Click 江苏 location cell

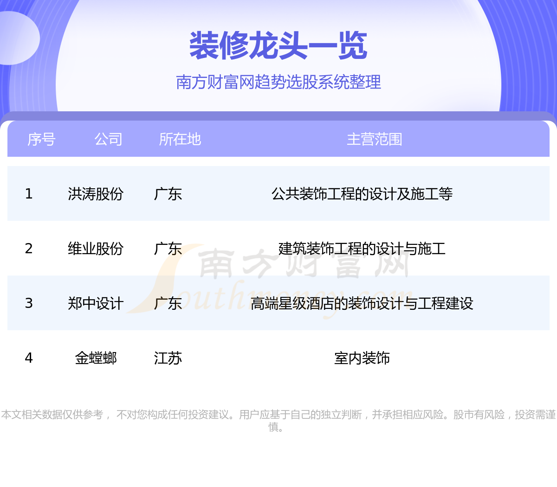168,358
